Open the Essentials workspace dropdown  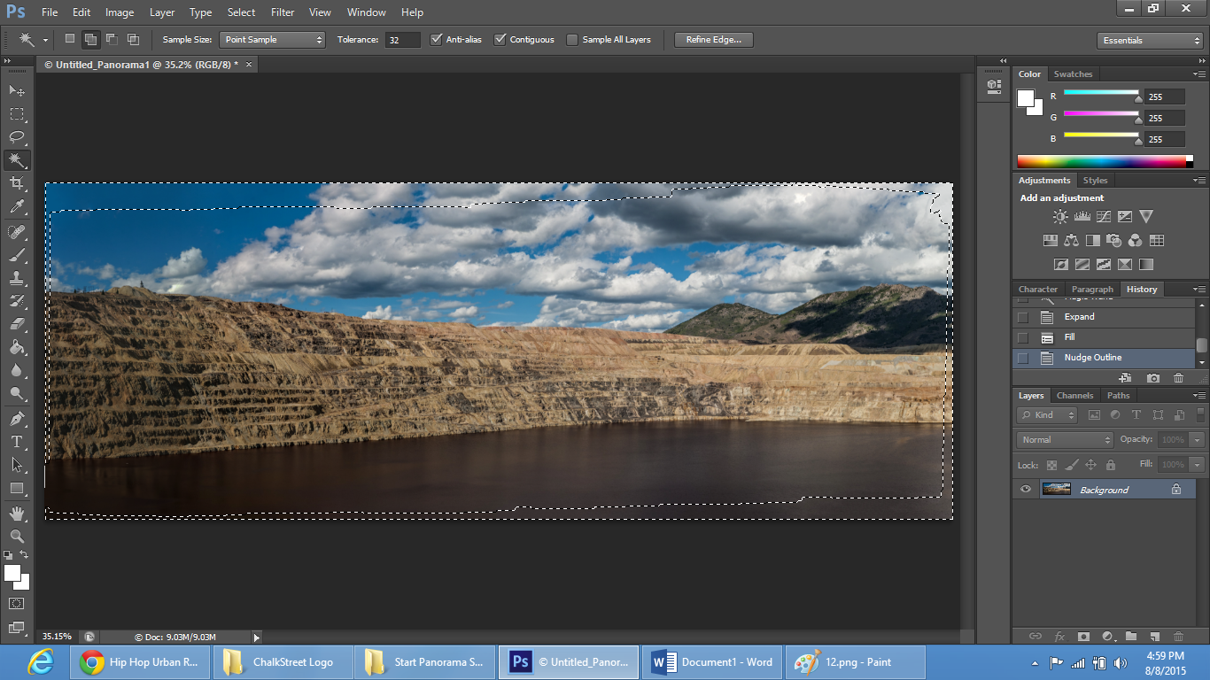(1149, 41)
